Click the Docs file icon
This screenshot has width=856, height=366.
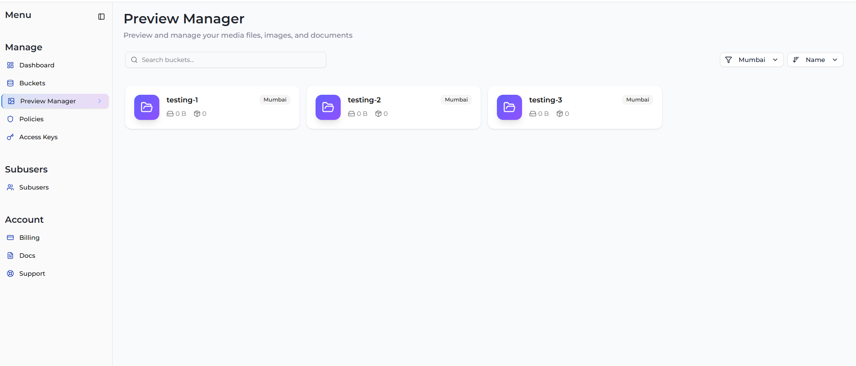coord(10,256)
